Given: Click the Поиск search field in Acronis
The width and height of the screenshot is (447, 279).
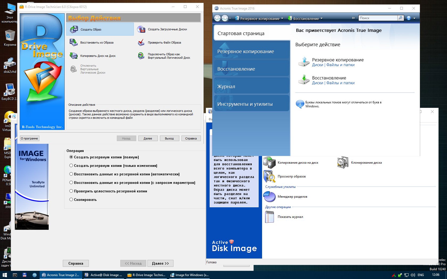Looking at the screenshot, I should click(x=378, y=18).
